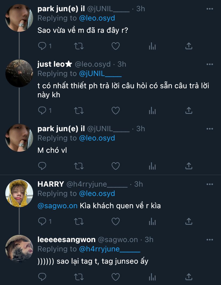Open more options on HARRY's tweet

coord(210,184)
